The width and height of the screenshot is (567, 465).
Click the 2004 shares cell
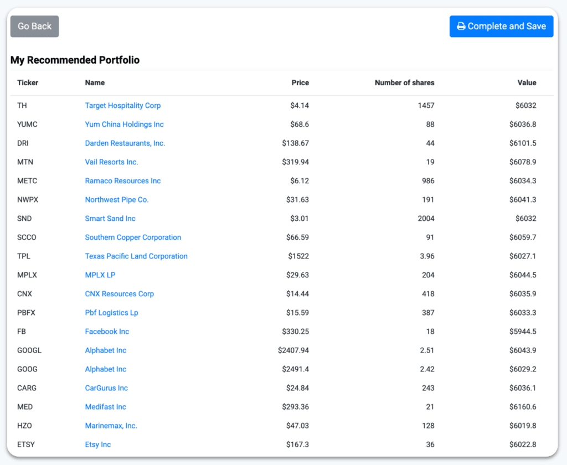coord(426,219)
